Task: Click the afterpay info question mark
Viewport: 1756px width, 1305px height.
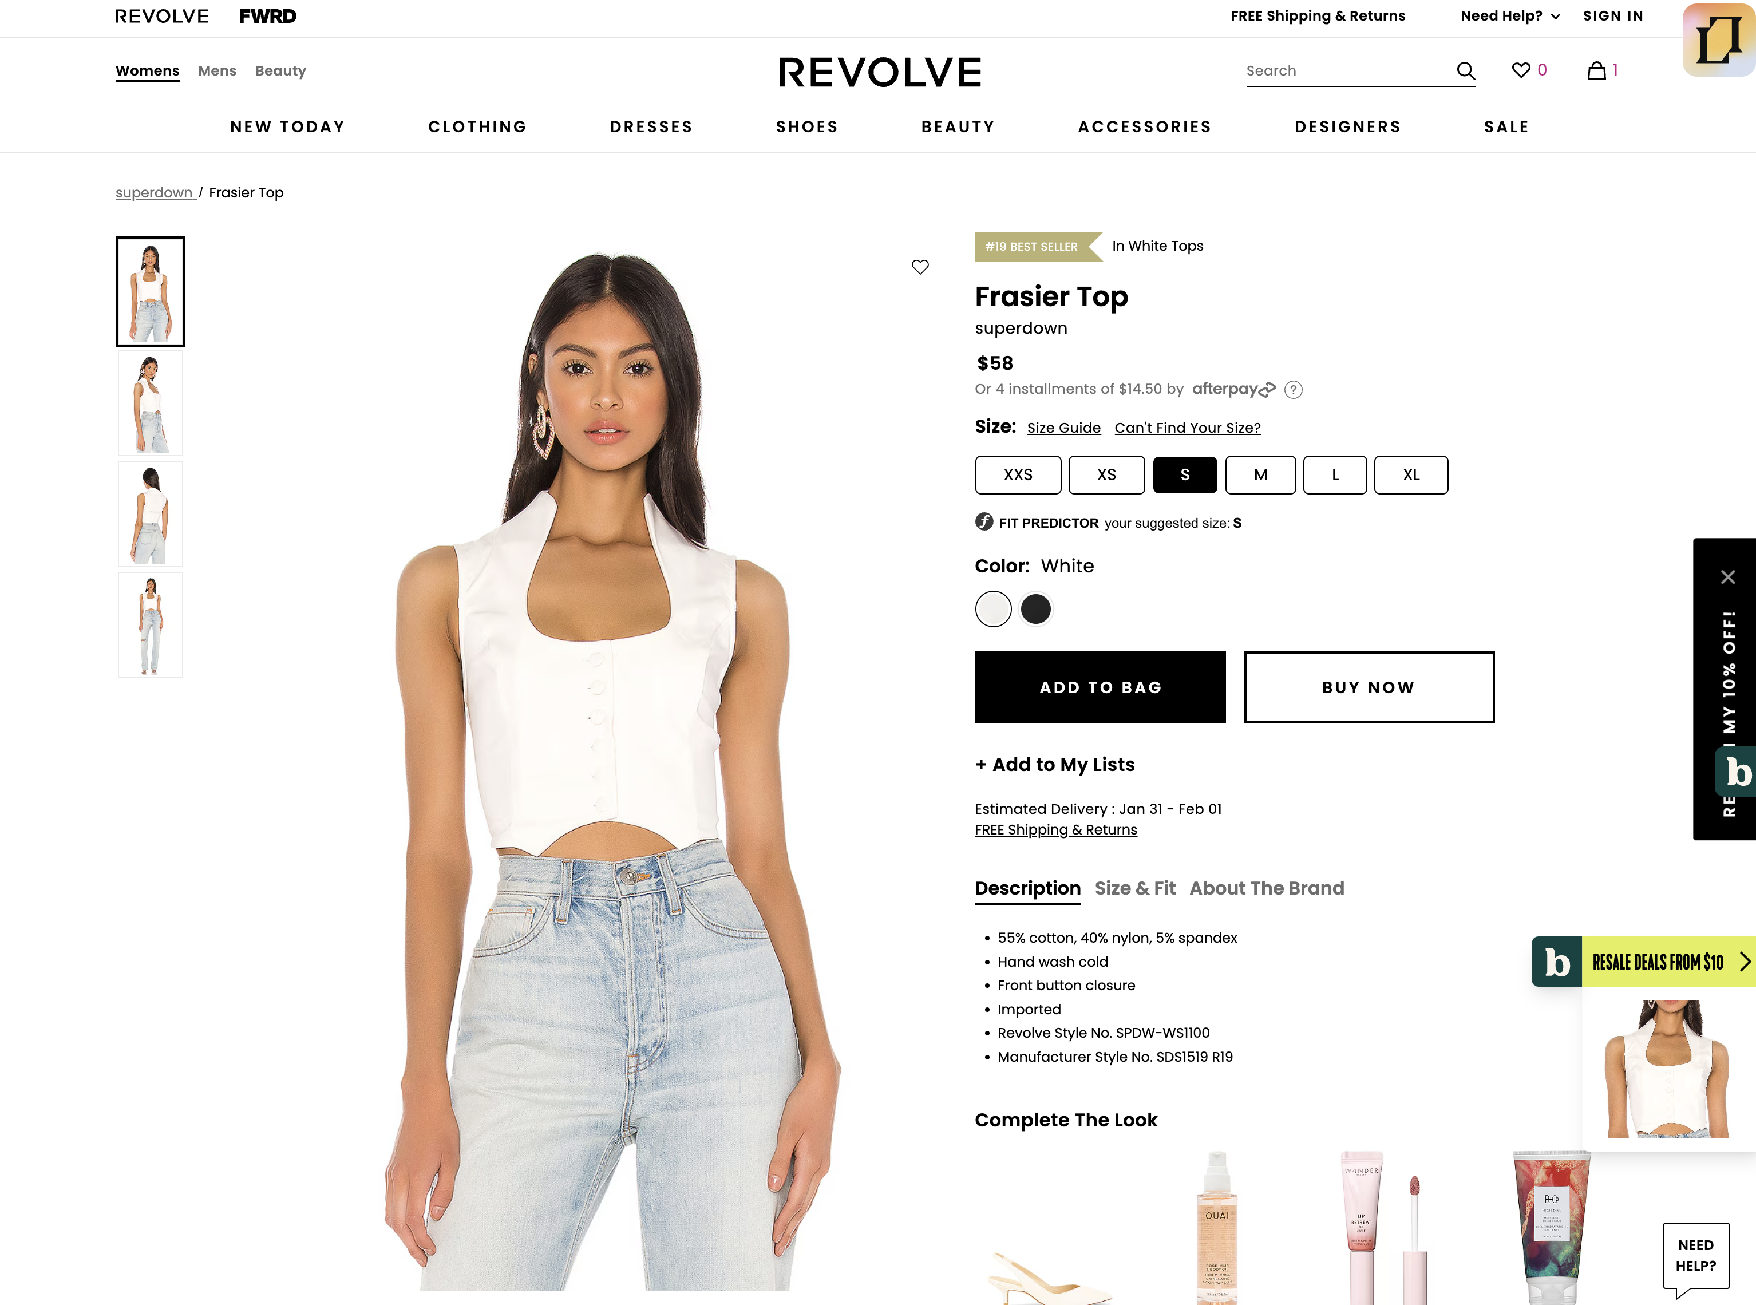Action: (1293, 389)
